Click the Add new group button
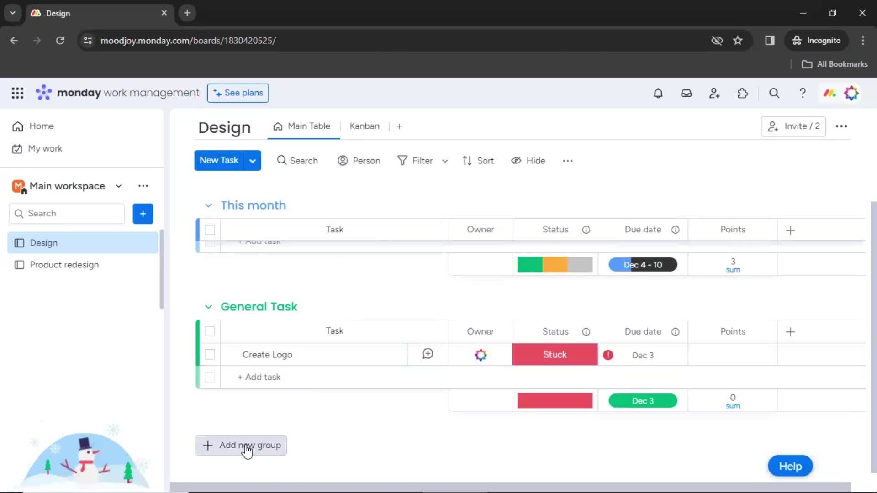This screenshot has width=877, height=493. (x=242, y=445)
